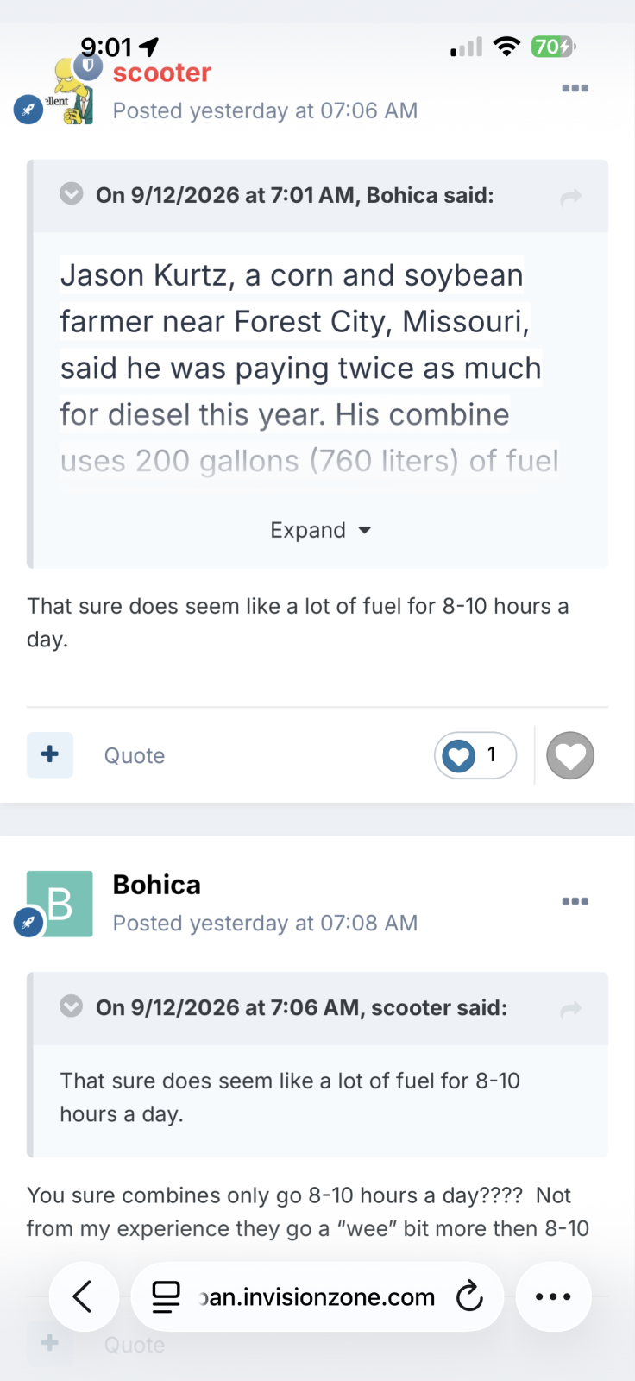This screenshot has height=1381, width=635.
Task: Collapse the Bohica quote block
Action: pyautogui.click(x=72, y=193)
